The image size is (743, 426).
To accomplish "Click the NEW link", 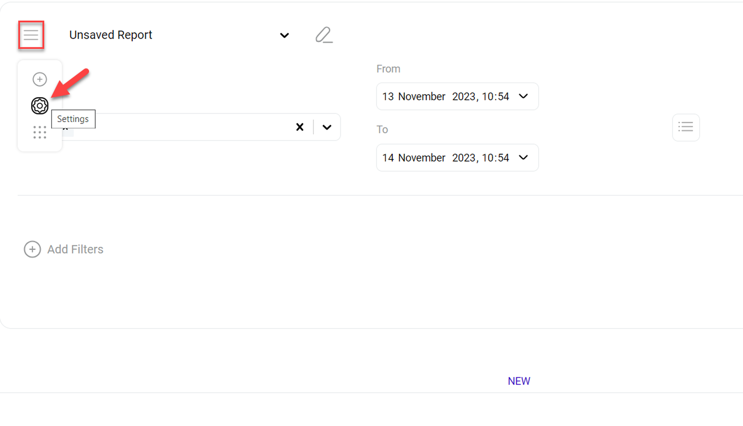I will point(519,381).
